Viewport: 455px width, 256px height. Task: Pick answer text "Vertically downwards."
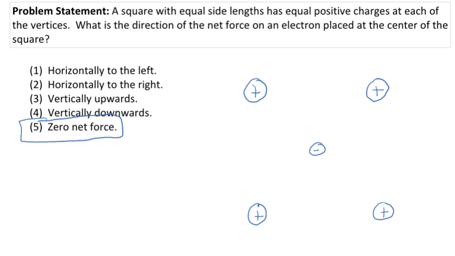(x=99, y=113)
